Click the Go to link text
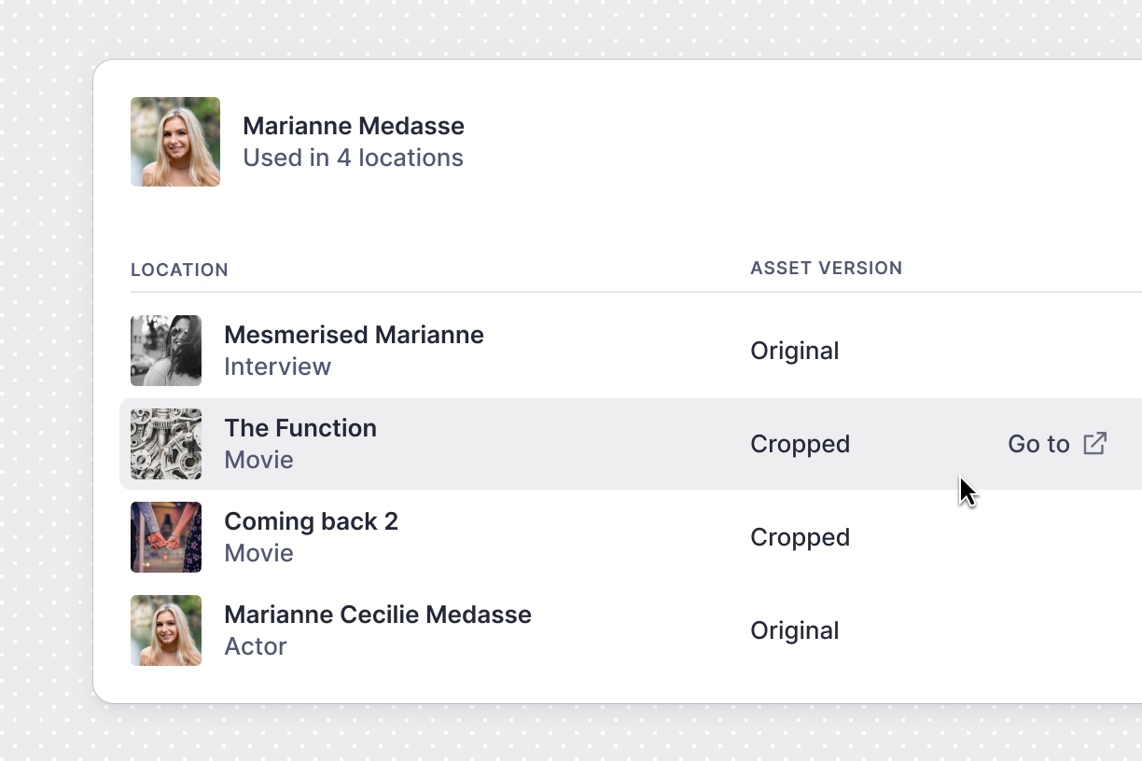 (x=1038, y=444)
